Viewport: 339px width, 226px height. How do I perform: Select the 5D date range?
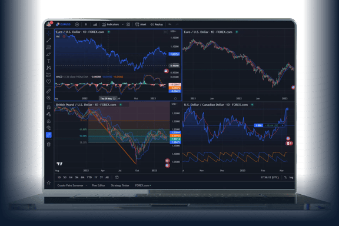(x=65, y=177)
